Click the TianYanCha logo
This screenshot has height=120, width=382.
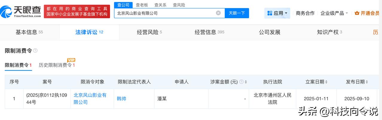tap(21, 11)
